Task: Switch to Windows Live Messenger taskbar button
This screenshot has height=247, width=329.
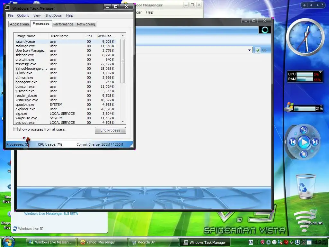Action: [x=51, y=242]
